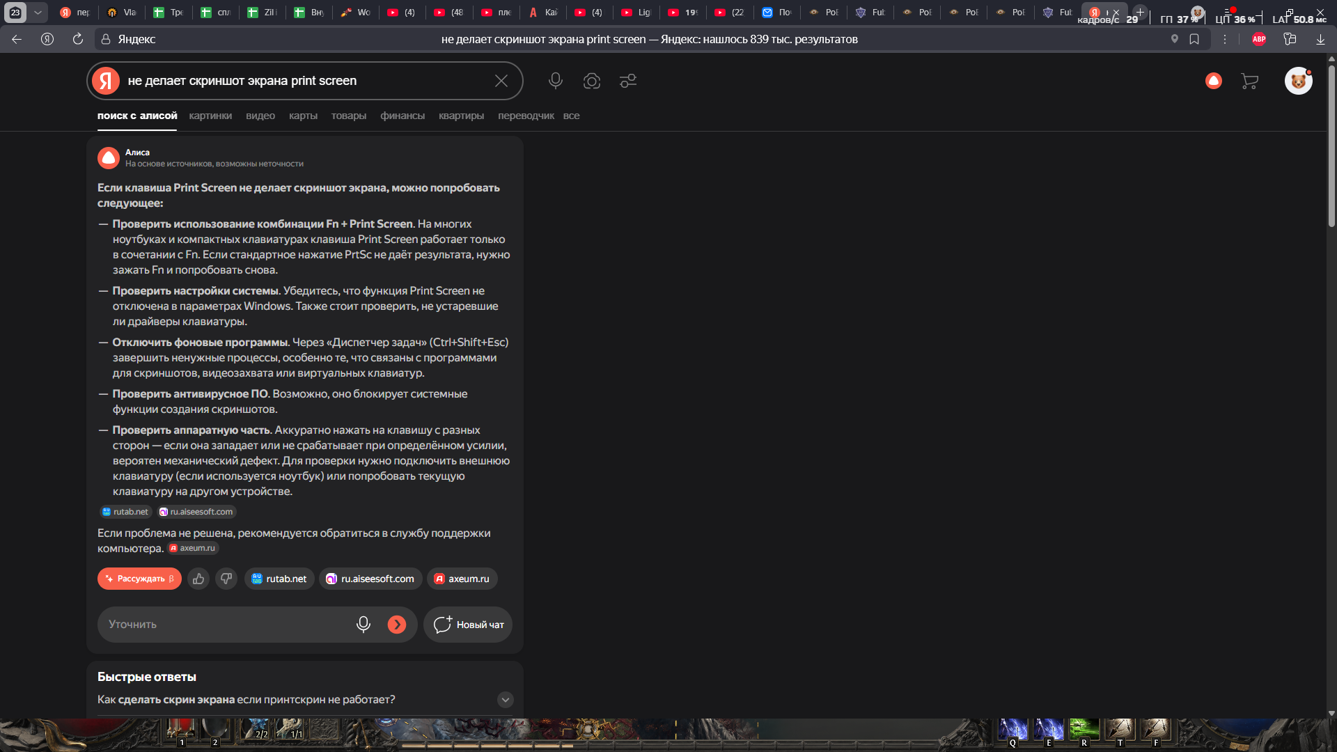
Task: Open the small inline ru.aiseesoft.com citation
Action: 196,512
